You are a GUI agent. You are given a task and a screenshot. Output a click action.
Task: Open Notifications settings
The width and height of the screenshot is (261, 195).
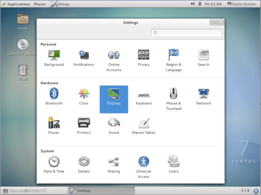84,58
